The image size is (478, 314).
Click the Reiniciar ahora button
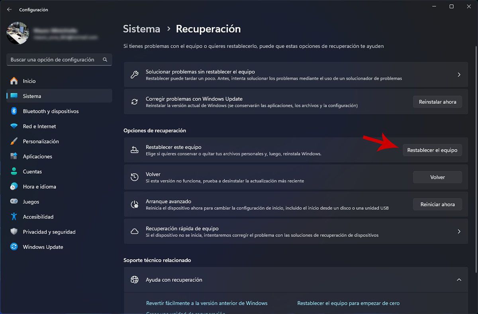coord(437,204)
